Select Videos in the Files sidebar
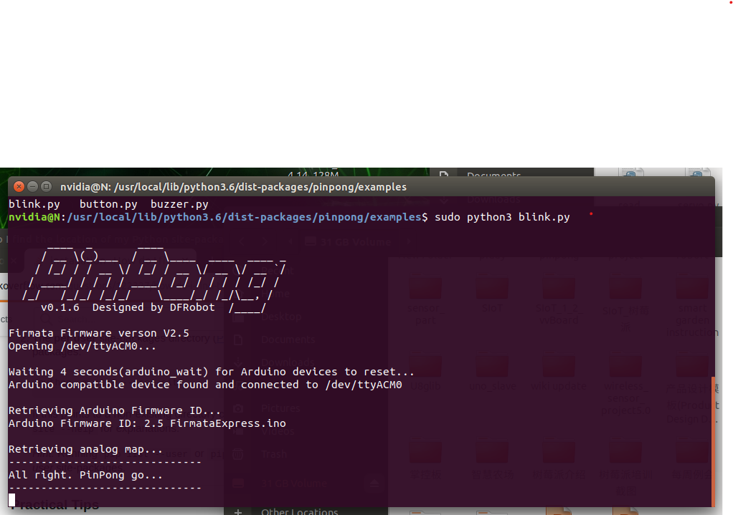733x515 pixels. coord(278,431)
